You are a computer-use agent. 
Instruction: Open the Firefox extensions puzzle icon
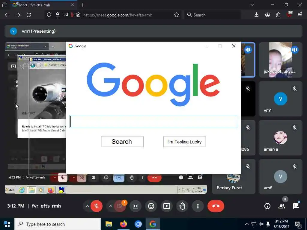tap(278, 15)
